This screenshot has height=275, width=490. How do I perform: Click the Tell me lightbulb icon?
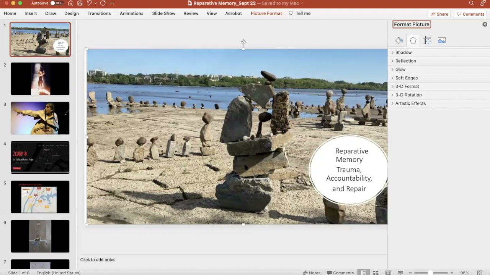[x=291, y=13]
